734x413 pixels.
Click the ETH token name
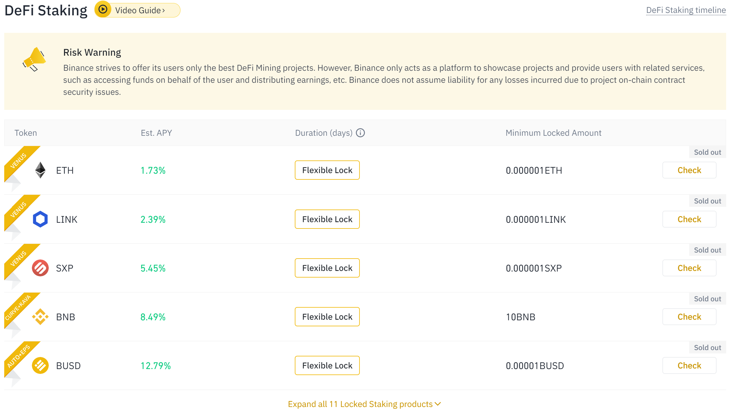pos(65,170)
